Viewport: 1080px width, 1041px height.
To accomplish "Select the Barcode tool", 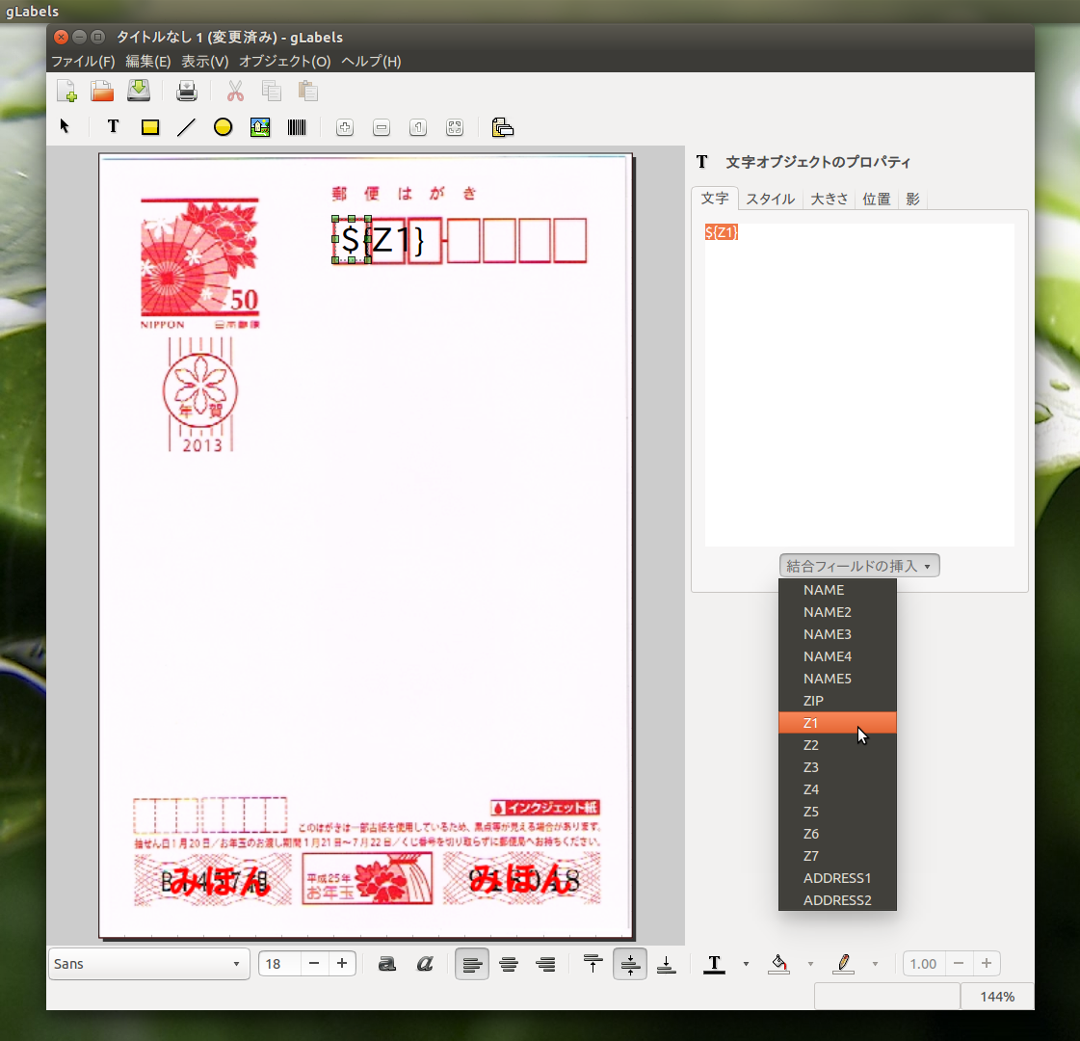I will [x=297, y=127].
